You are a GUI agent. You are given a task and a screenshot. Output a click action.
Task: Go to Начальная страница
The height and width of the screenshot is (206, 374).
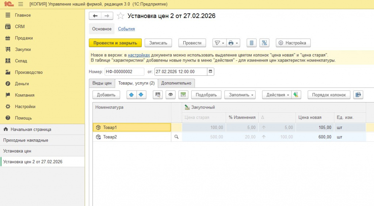(x=42, y=130)
